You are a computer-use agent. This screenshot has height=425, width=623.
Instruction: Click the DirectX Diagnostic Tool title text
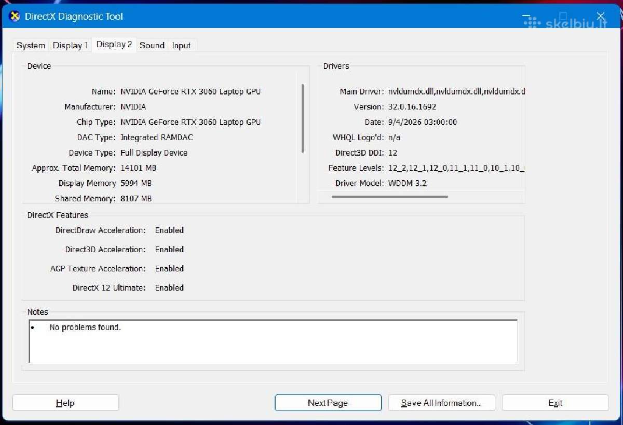[x=74, y=17]
